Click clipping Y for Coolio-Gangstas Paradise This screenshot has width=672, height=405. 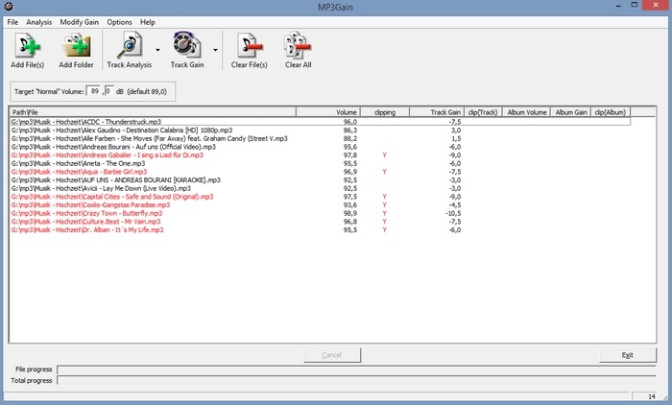pyautogui.click(x=384, y=204)
